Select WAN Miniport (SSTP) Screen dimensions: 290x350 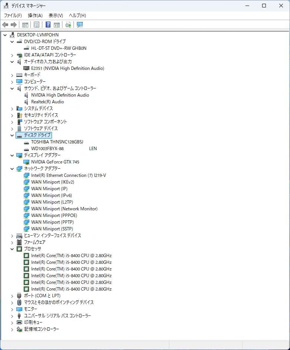pyautogui.click(x=52, y=229)
